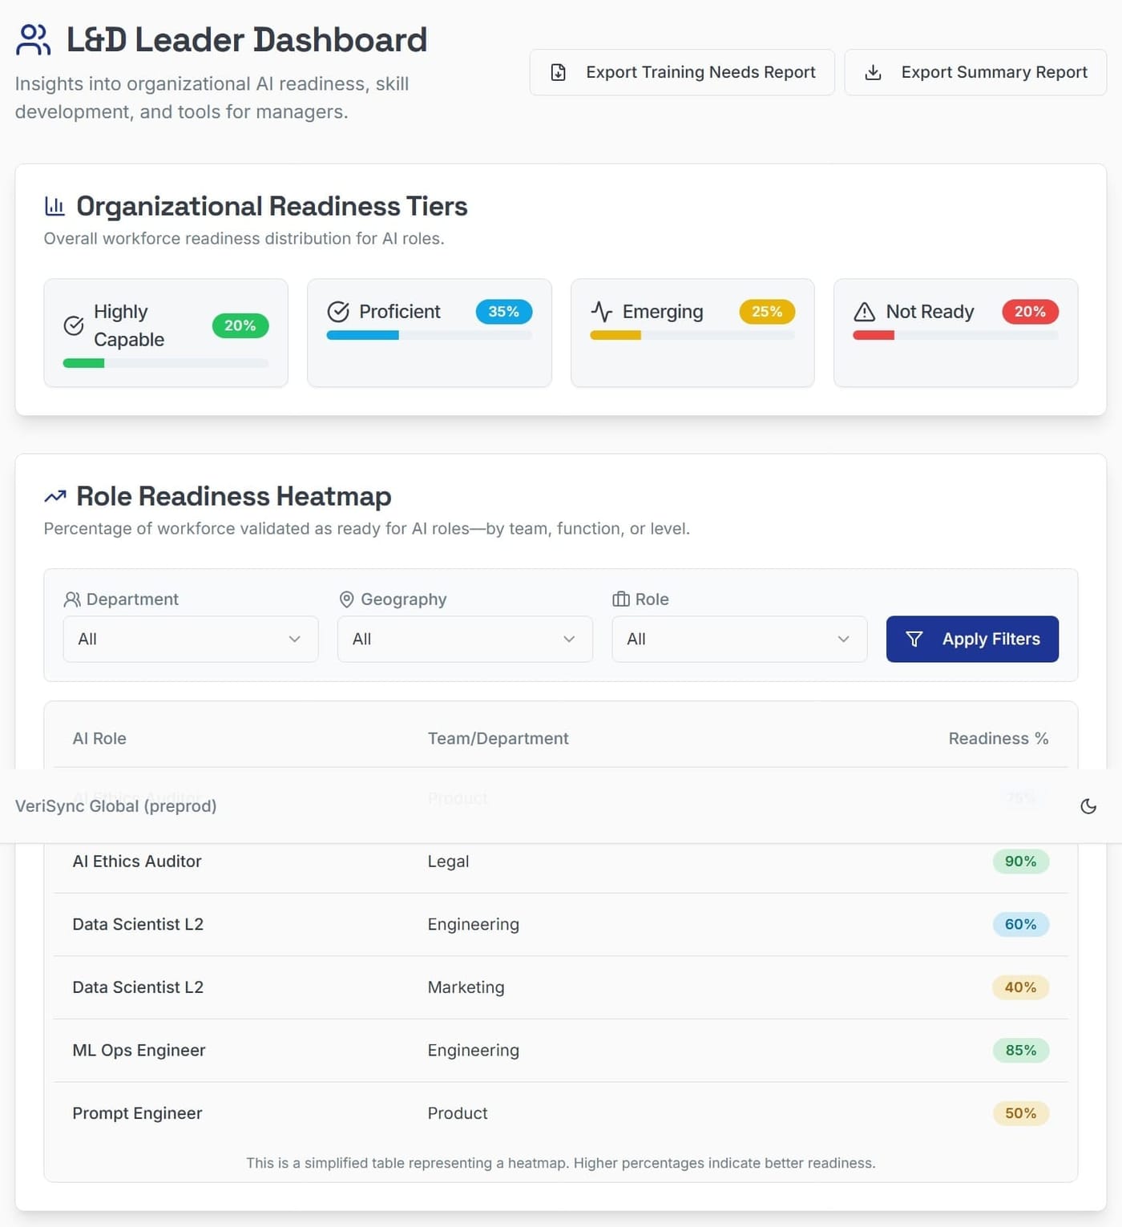Click the checkmark icon on the Highly Capable card
The image size is (1122, 1227).
click(x=74, y=325)
